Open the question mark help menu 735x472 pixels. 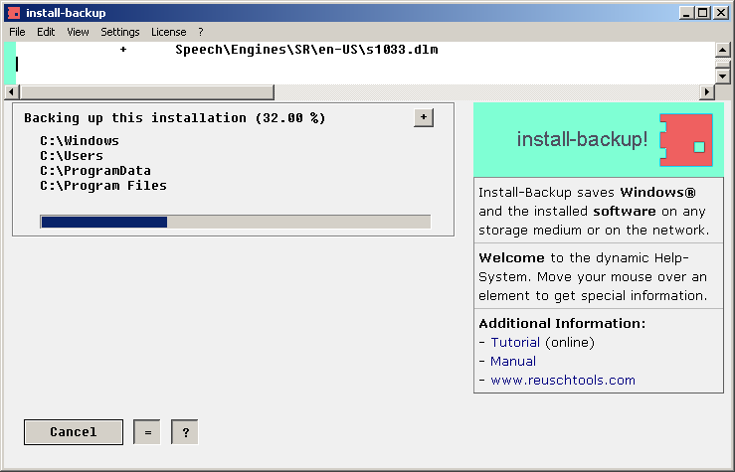tap(200, 32)
